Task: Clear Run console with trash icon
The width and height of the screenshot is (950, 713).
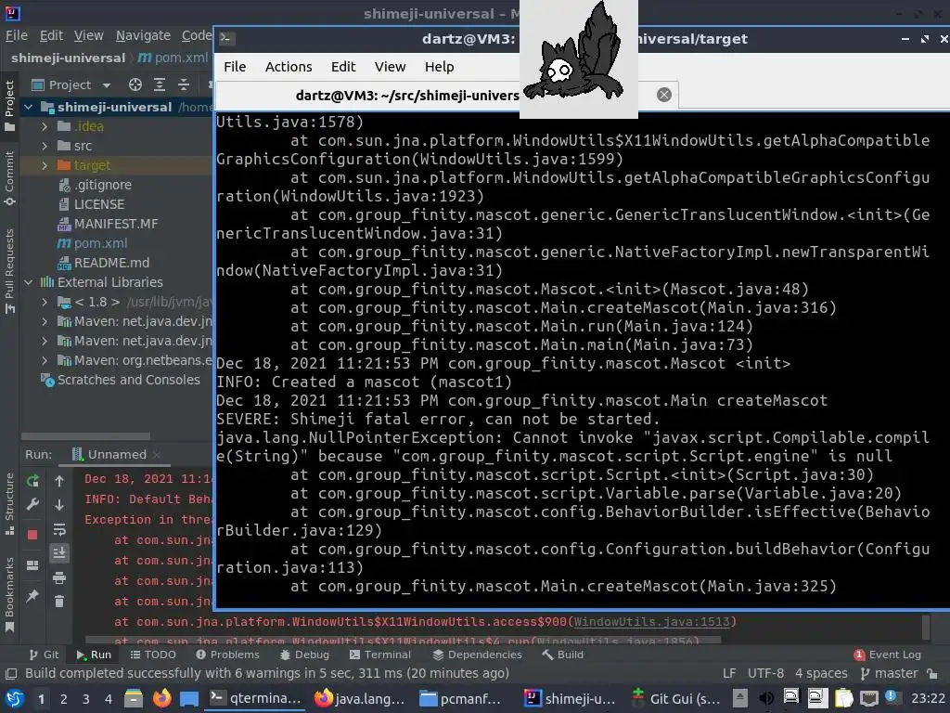Action: tap(59, 601)
